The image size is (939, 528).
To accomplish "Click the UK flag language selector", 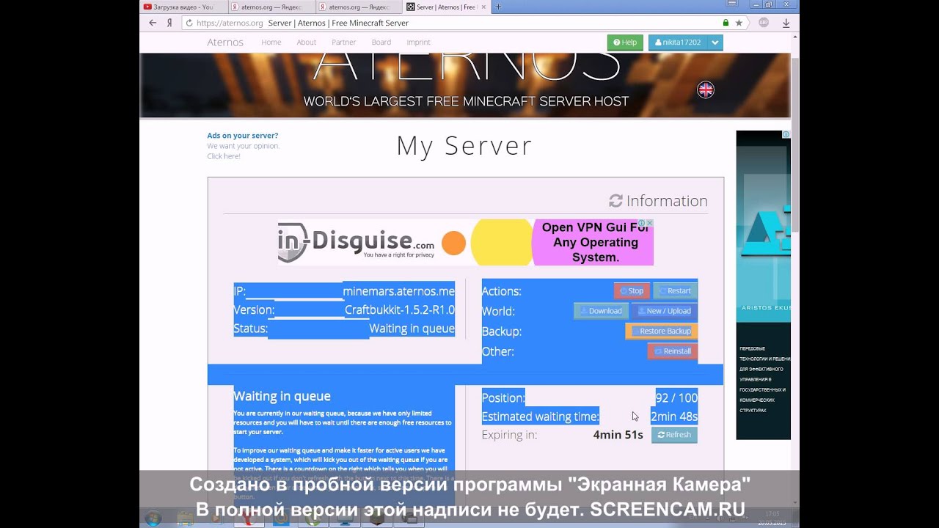I will [x=706, y=89].
